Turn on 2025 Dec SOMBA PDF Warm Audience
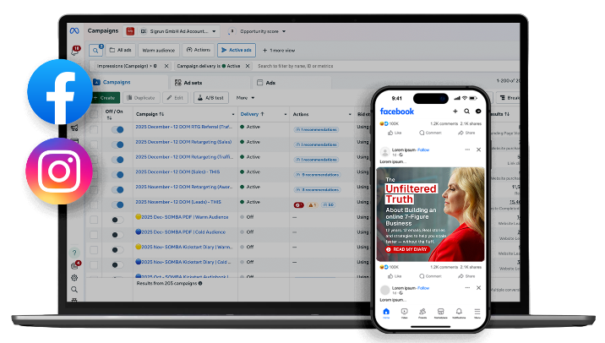 [117, 220]
